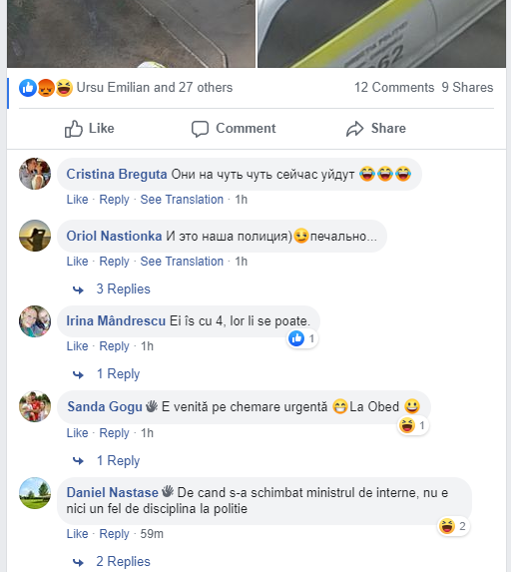Reply to Daniel Nastase's comment
This screenshot has width=511, height=572.
point(114,534)
